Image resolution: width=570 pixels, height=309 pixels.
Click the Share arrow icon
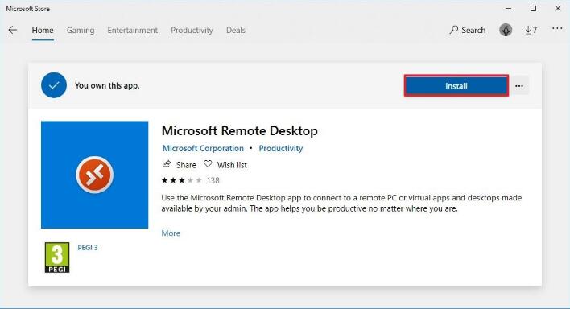click(x=167, y=164)
